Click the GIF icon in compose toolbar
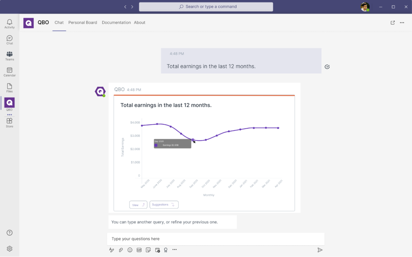 (139, 250)
